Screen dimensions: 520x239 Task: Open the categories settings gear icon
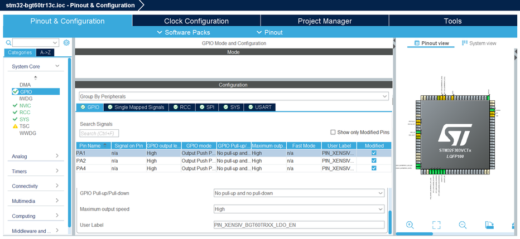[66, 43]
